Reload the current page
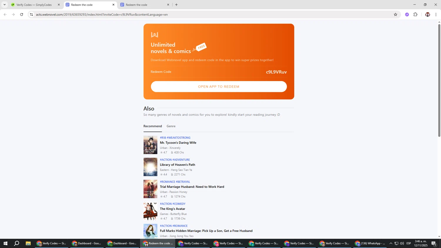This screenshot has width=441, height=248. 21,14
